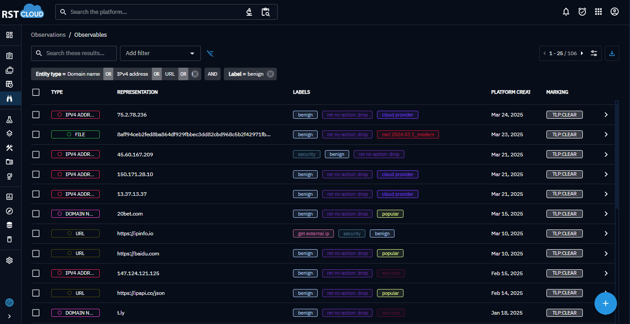Viewport: 630px width, 324px height.
Task: Open row 20bet.com with its right chevron
Action: click(x=606, y=214)
